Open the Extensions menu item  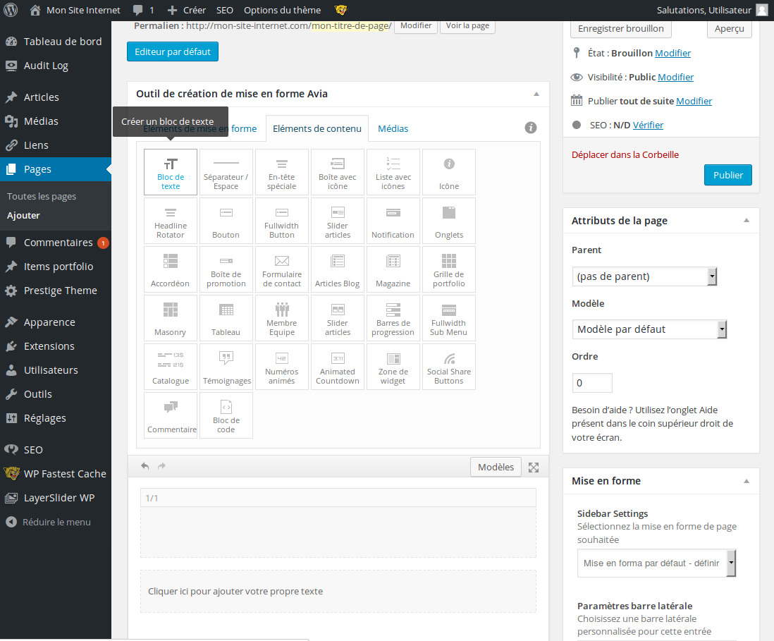[x=55, y=346]
